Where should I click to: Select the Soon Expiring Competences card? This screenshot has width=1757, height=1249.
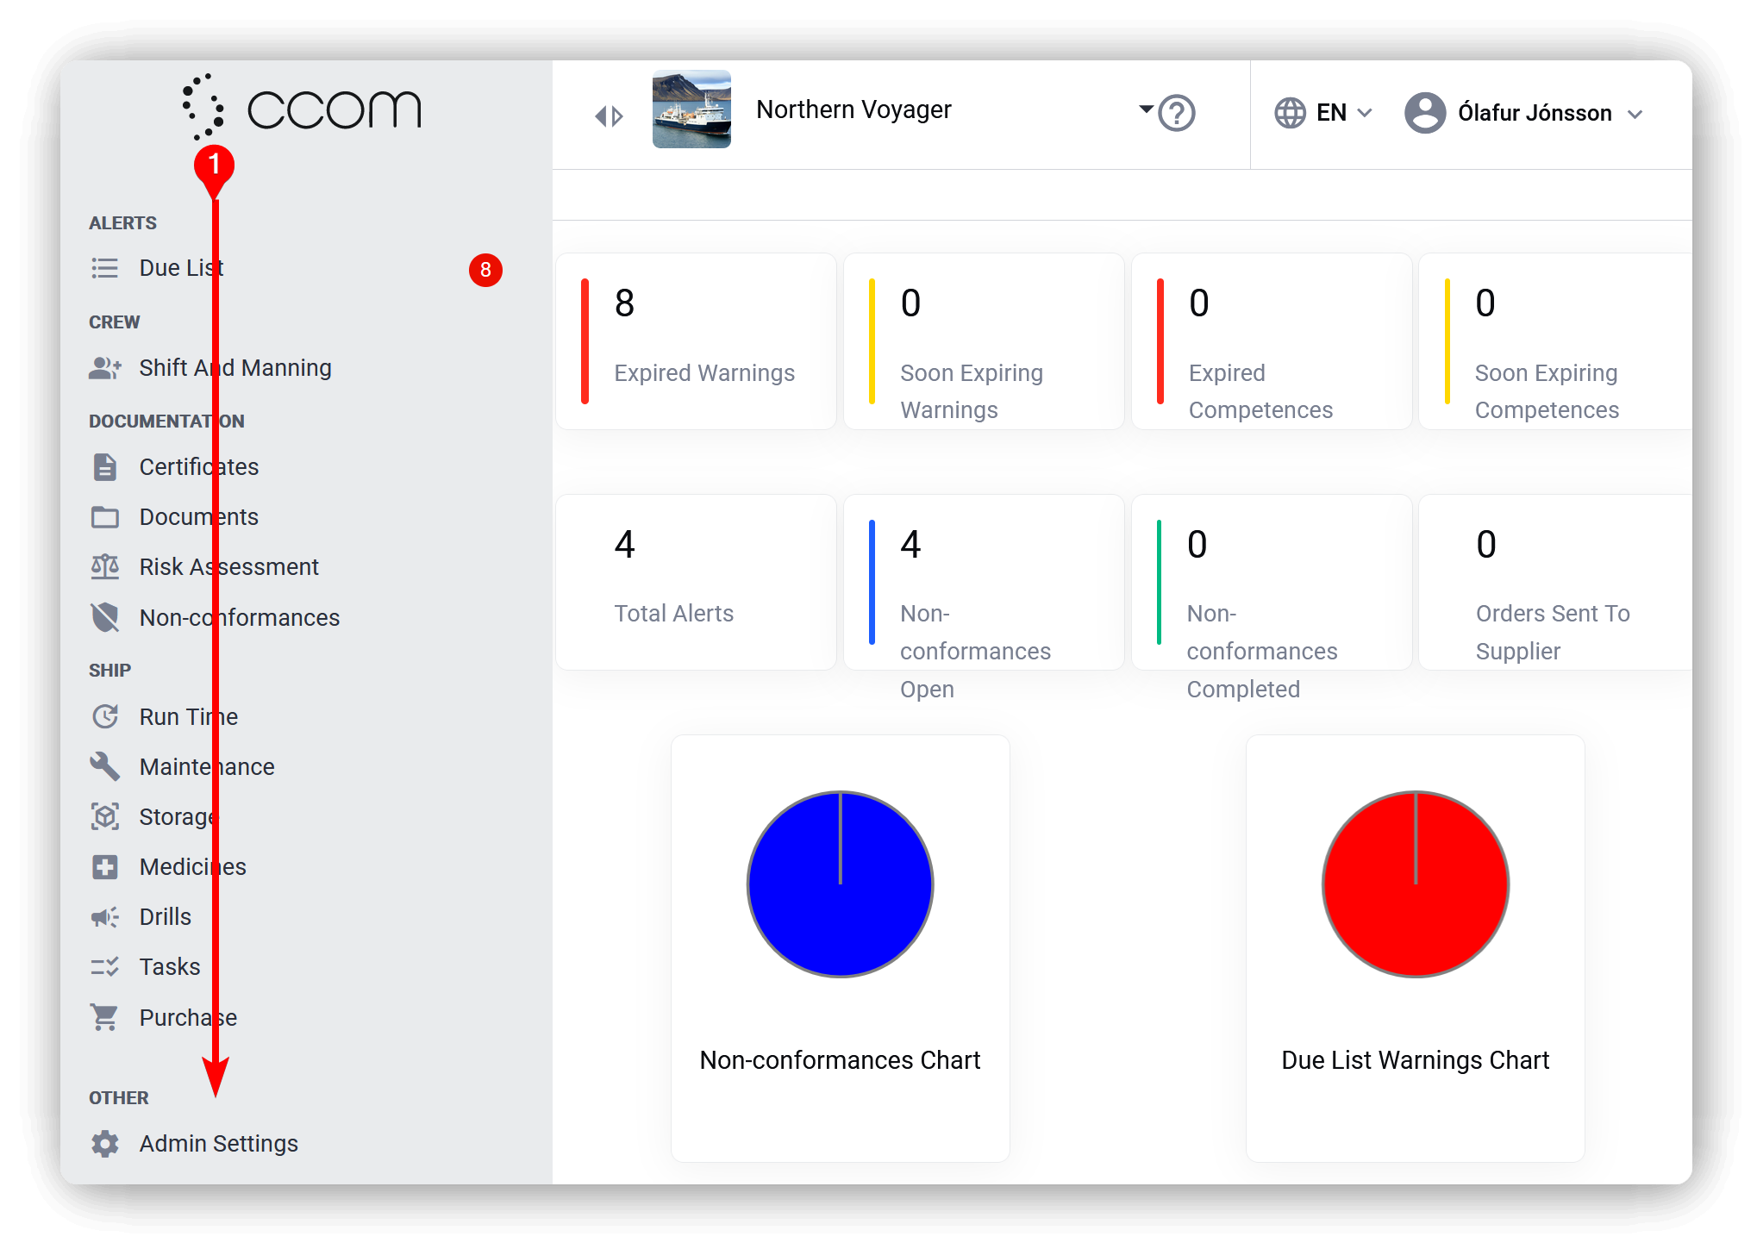click(1556, 341)
